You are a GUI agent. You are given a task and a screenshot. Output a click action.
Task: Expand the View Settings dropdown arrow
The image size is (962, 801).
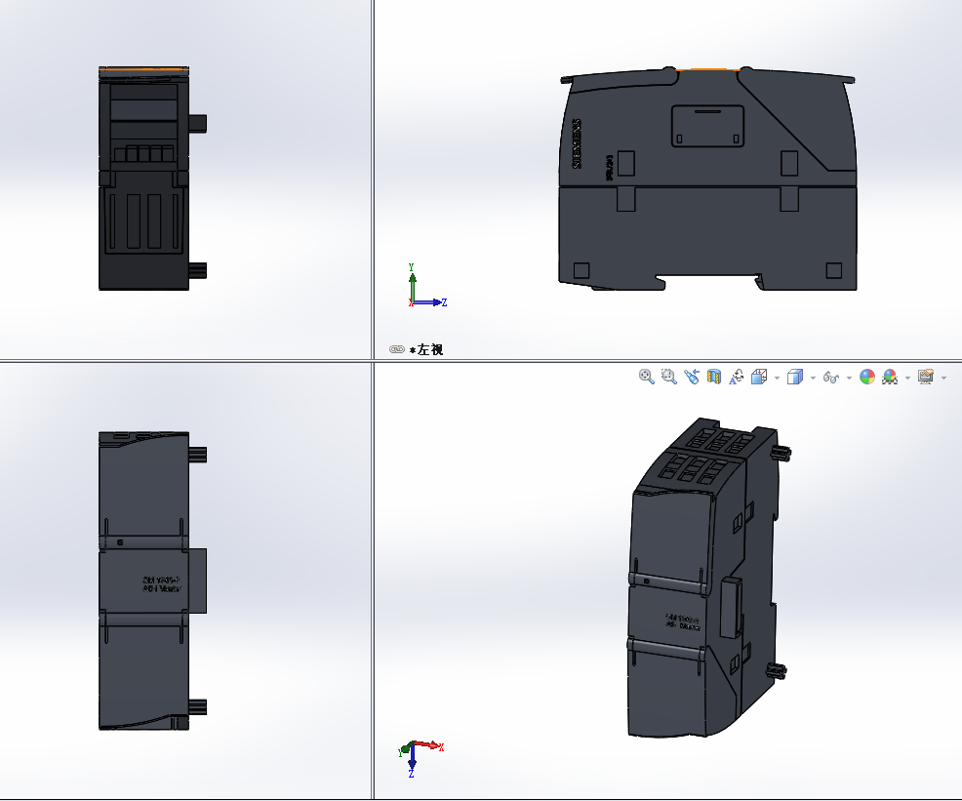coord(943,378)
